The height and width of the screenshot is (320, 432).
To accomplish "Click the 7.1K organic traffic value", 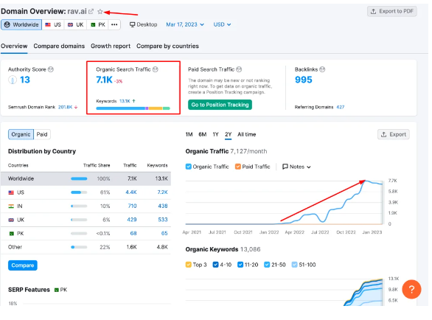I will [104, 80].
